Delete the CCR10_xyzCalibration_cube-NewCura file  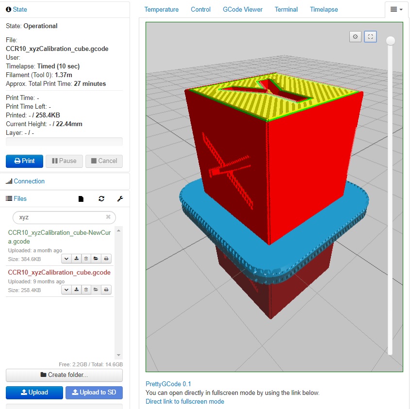click(x=86, y=259)
